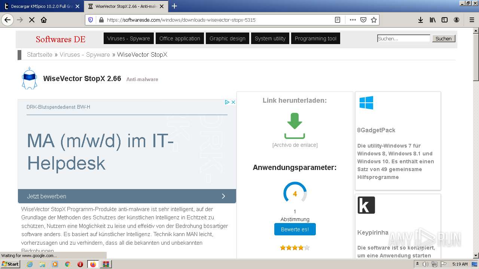Screen dimensions: 479x269
Task: Open Viruses - Spyware menu category
Action: (128, 38)
